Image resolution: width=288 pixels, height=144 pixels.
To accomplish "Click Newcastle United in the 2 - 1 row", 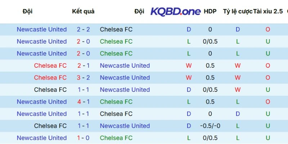I will [125, 66].
